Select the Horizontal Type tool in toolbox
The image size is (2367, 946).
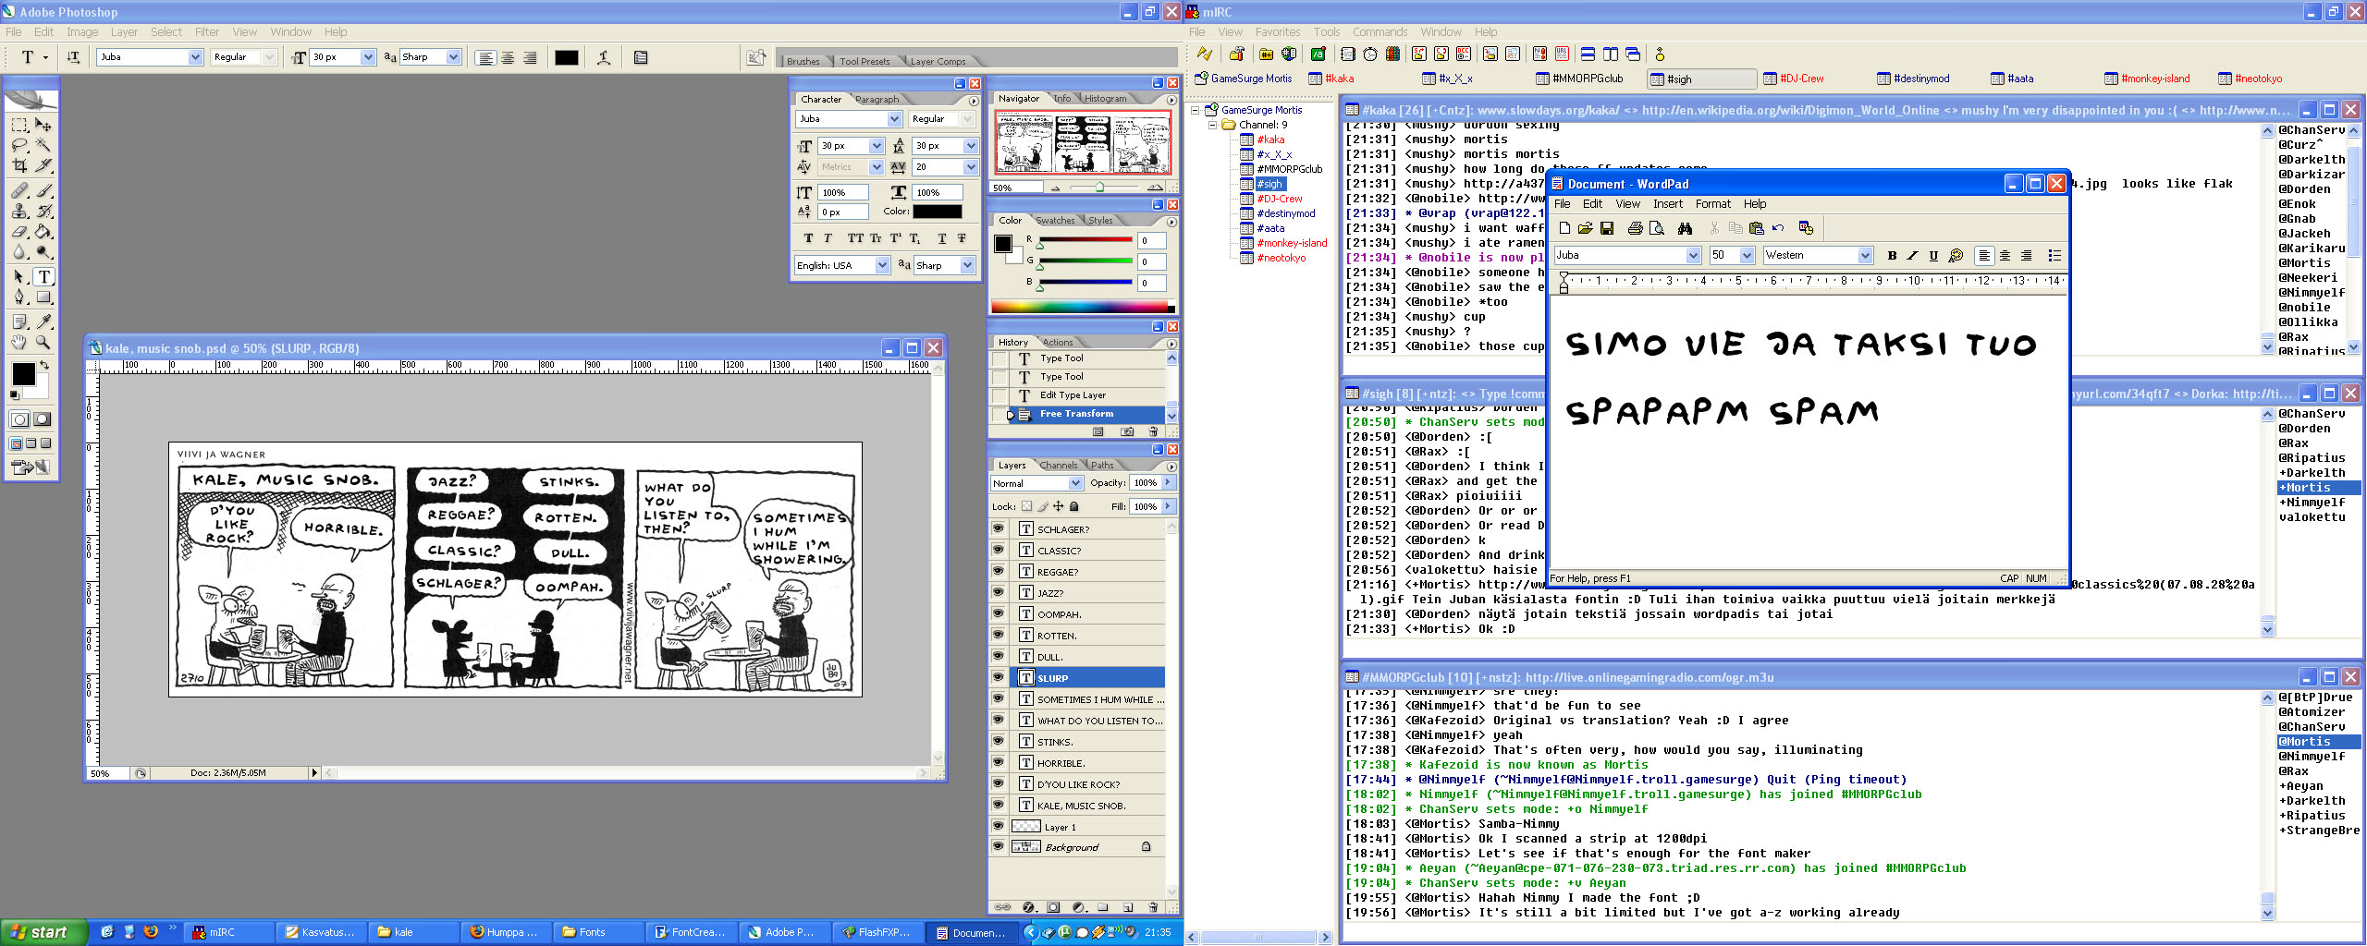[x=43, y=276]
